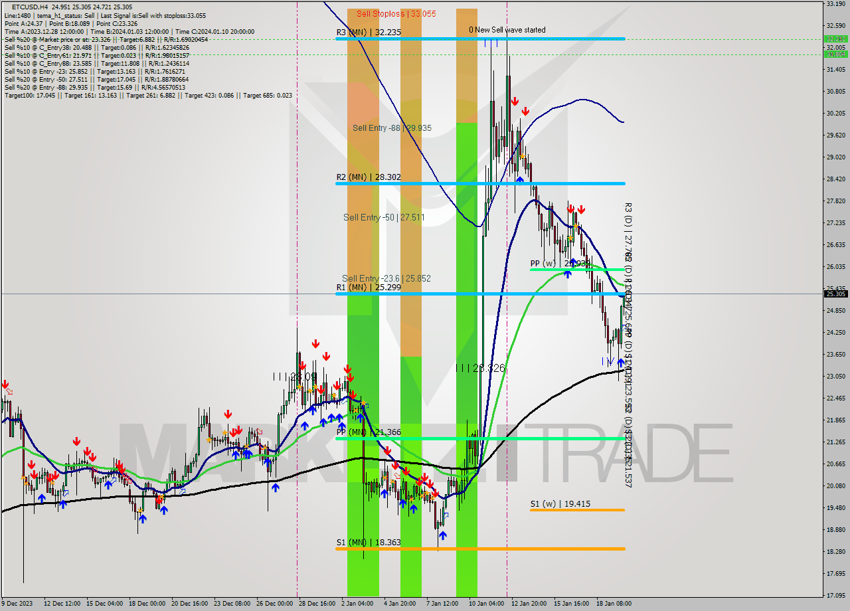Click the 17.095 price axis label
Image resolution: width=850 pixels, height=611 pixels.
(x=835, y=595)
